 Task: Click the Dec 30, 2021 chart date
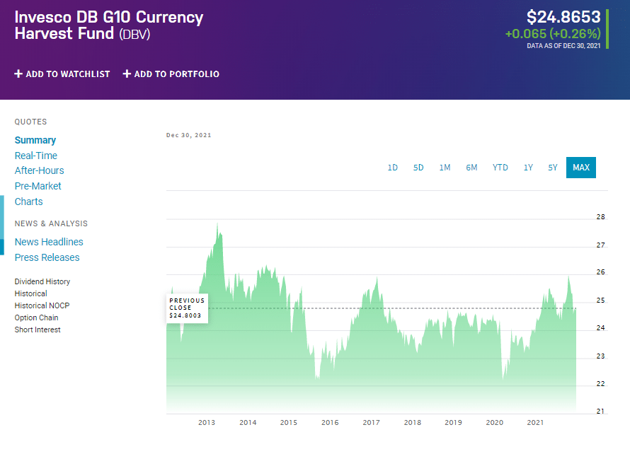pos(189,135)
